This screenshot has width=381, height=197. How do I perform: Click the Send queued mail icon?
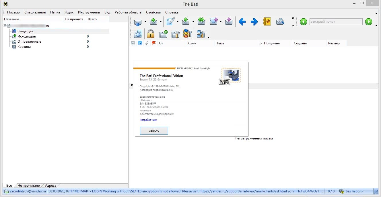tap(153, 21)
